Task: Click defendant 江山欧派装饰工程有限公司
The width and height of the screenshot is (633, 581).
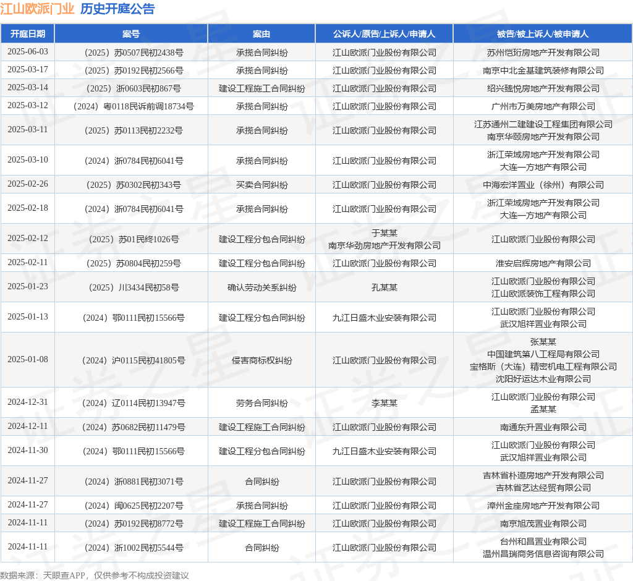Action: 543,294
